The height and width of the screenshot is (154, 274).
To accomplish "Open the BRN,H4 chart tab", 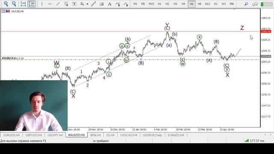I will pos(95,135).
